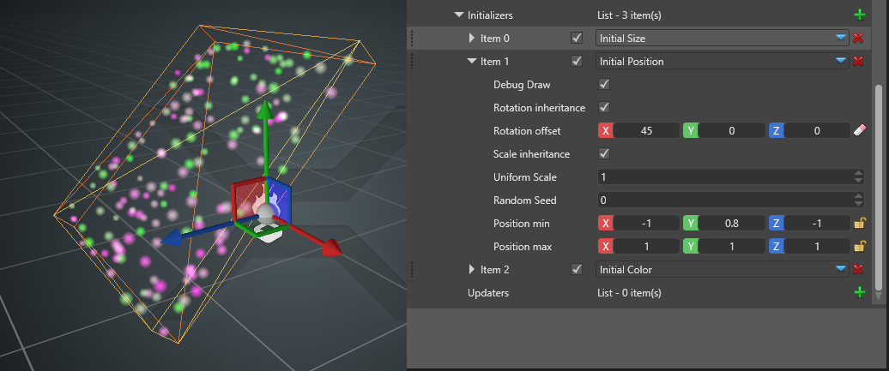Click the Position min Y value field
889x371 pixels.
731,224
